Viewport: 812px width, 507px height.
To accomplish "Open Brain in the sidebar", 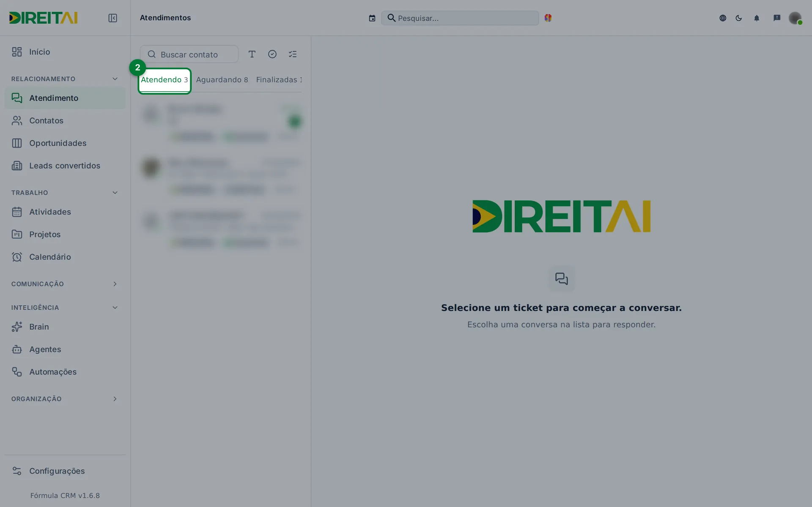I will pos(65,327).
